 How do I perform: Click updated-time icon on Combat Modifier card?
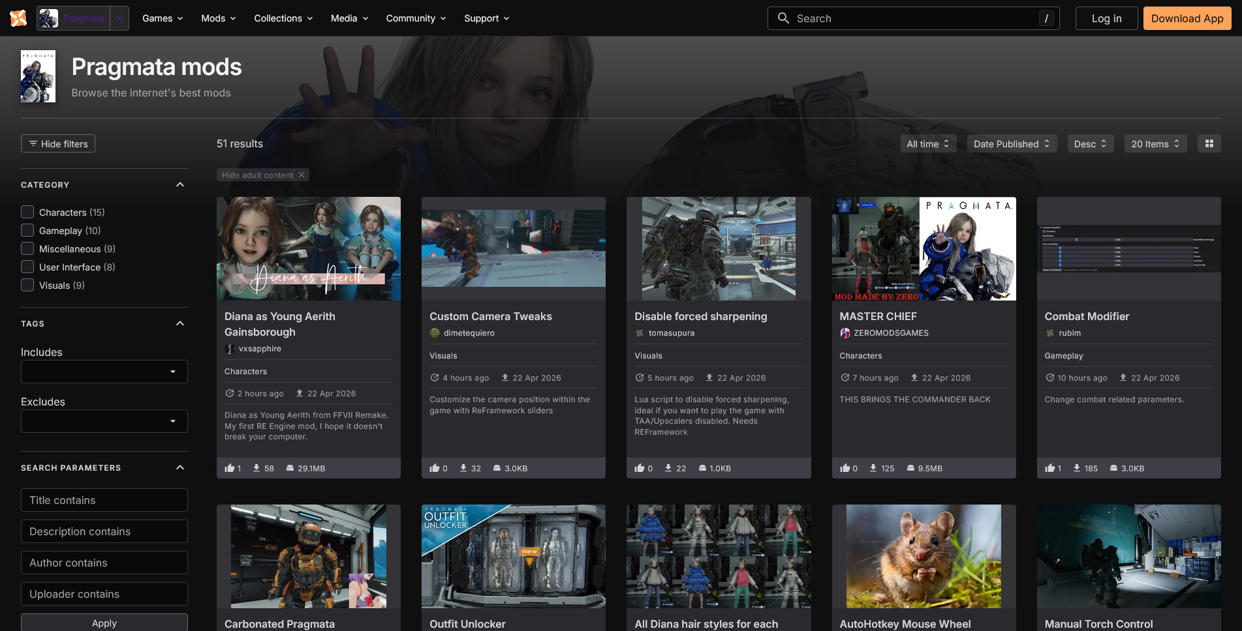[1050, 377]
